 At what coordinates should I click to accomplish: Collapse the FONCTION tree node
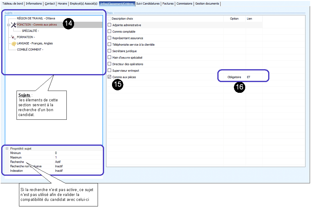[8, 25]
